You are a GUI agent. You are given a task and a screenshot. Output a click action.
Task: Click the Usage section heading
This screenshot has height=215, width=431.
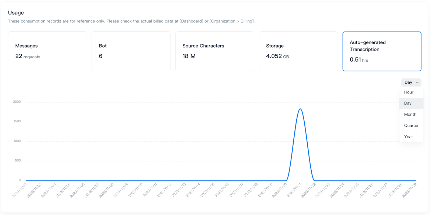pyautogui.click(x=16, y=13)
